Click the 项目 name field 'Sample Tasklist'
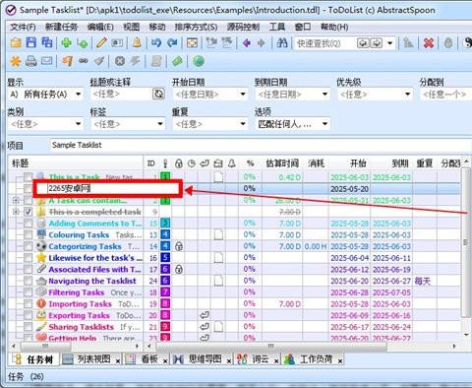 click(x=261, y=145)
